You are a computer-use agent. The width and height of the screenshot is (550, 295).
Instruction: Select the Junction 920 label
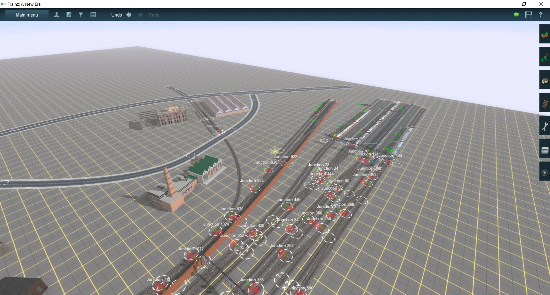tap(231, 209)
